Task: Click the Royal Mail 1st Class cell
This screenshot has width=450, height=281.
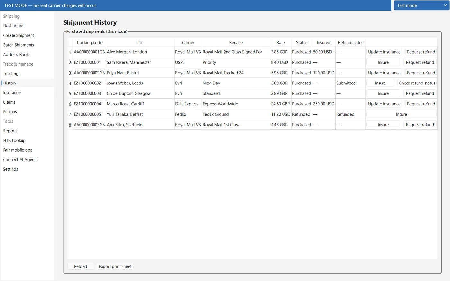Action: click(236, 125)
